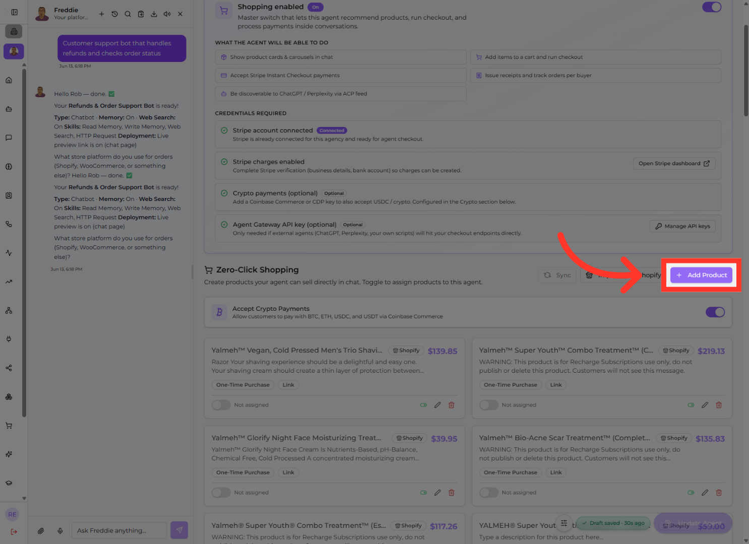Open the robot agents sidebar icon
Image resolution: width=749 pixels, height=544 pixels.
(x=9, y=109)
